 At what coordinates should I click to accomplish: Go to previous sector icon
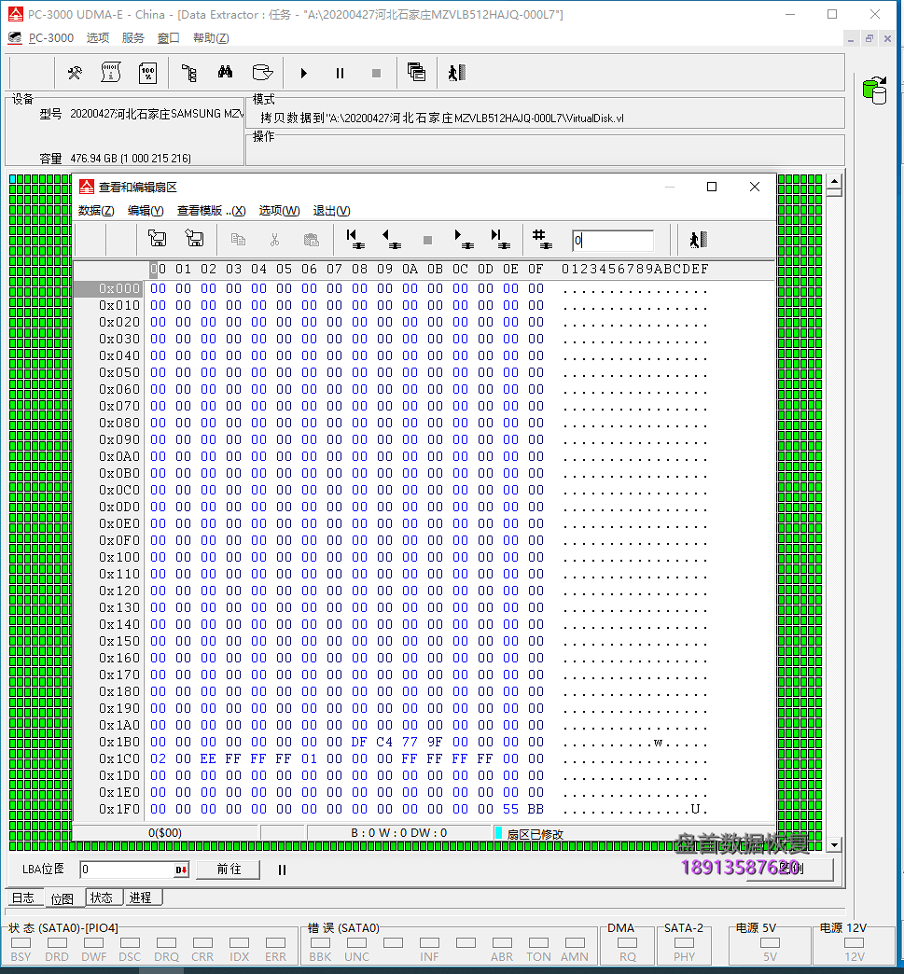point(392,239)
